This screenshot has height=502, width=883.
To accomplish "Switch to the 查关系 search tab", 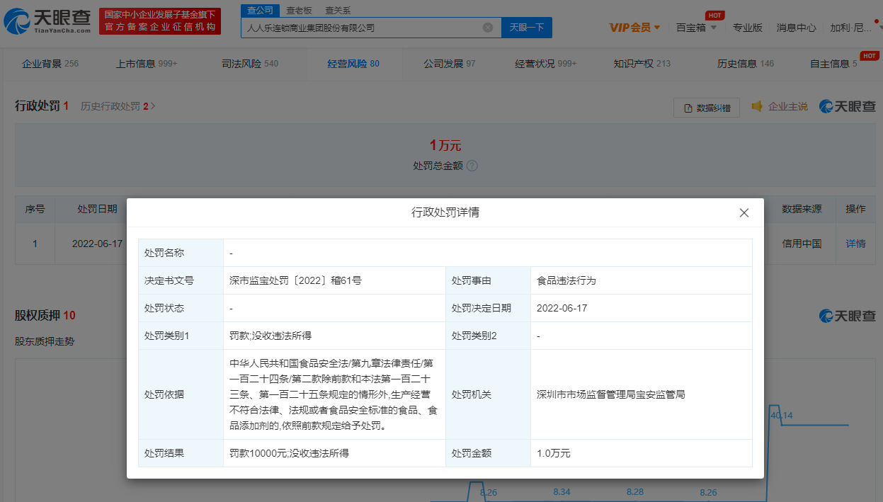I will point(338,11).
